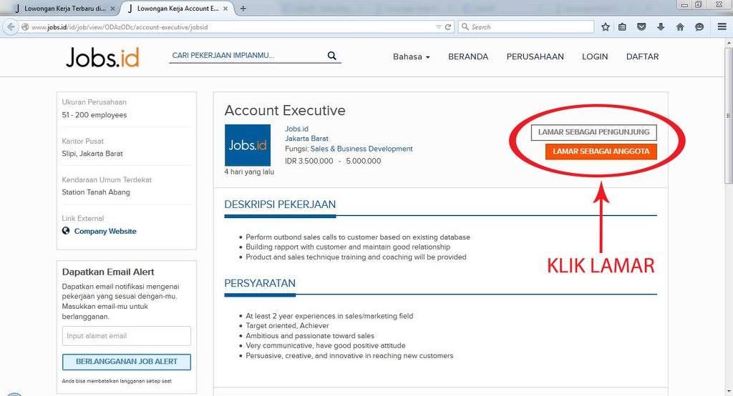The height and width of the screenshot is (396, 733).
Task: Select the Lowongan Kerja Account Executive tab
Action: 177,9
